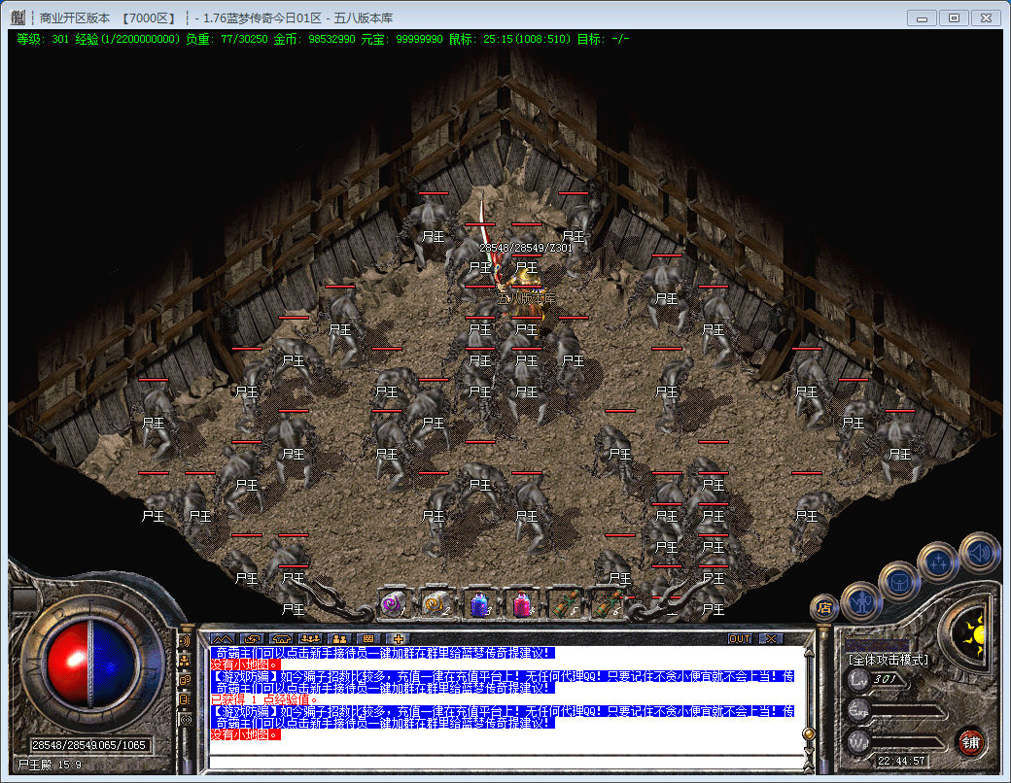The image size is (1011, 783).
Task: Click the 22:44:57 game clock
Action: coord(901,761)
